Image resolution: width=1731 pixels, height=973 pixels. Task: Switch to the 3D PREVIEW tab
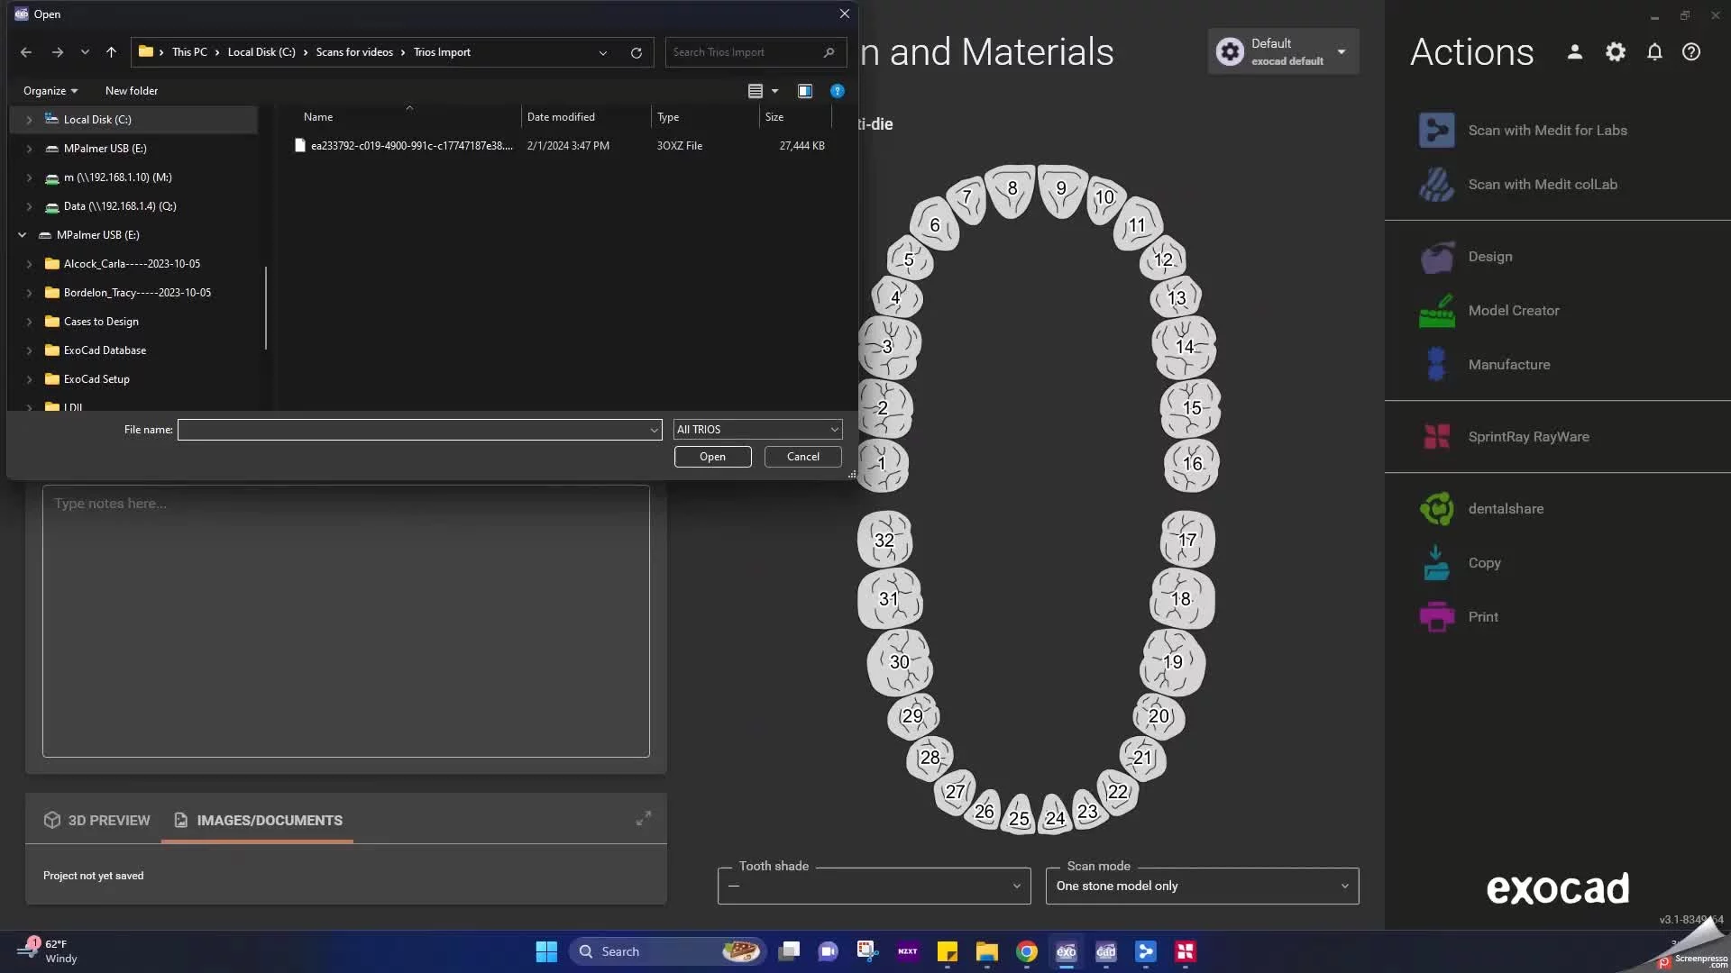pyautogui.click(x=96, y=820)
